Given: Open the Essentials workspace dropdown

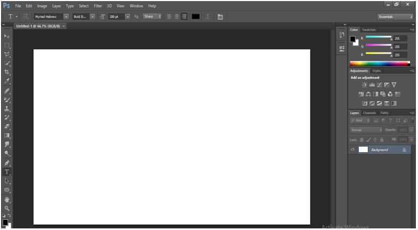Looking at the screenshot, I should point(395,17).
